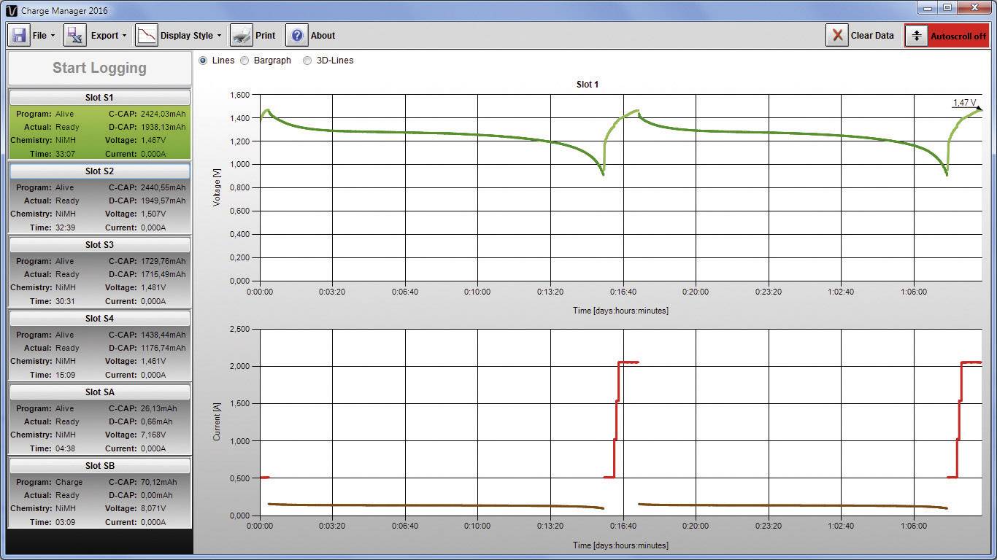
Task: Click the Autoscroll arrows icon
Action: pos(917,34)
